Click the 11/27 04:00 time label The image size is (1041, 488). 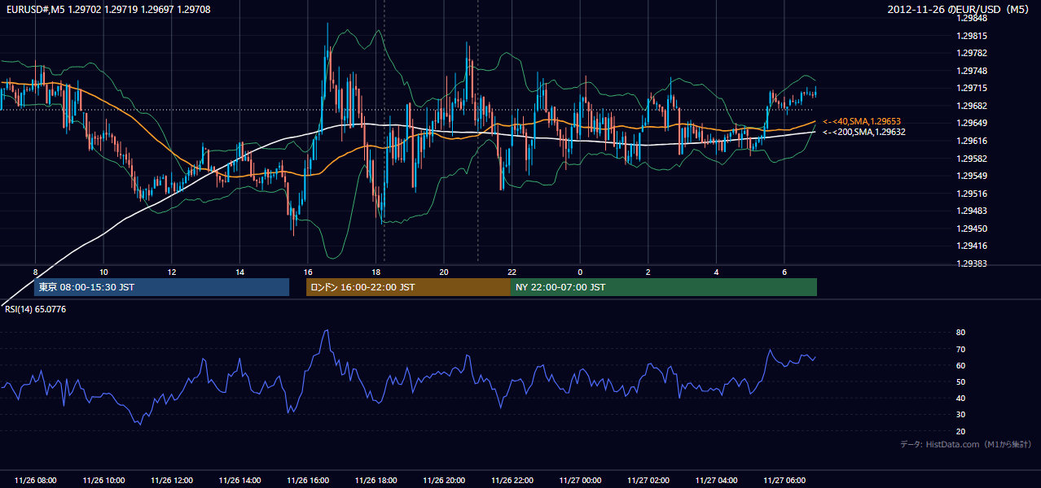tap(715, 480)
